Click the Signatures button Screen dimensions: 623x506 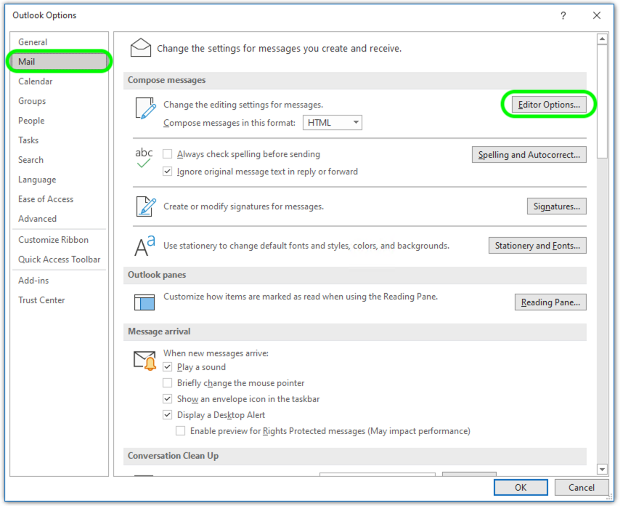556,206
